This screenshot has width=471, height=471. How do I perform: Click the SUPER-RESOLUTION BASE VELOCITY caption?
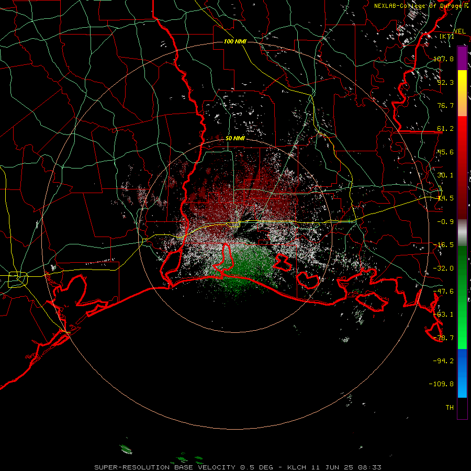pos(165,467)
